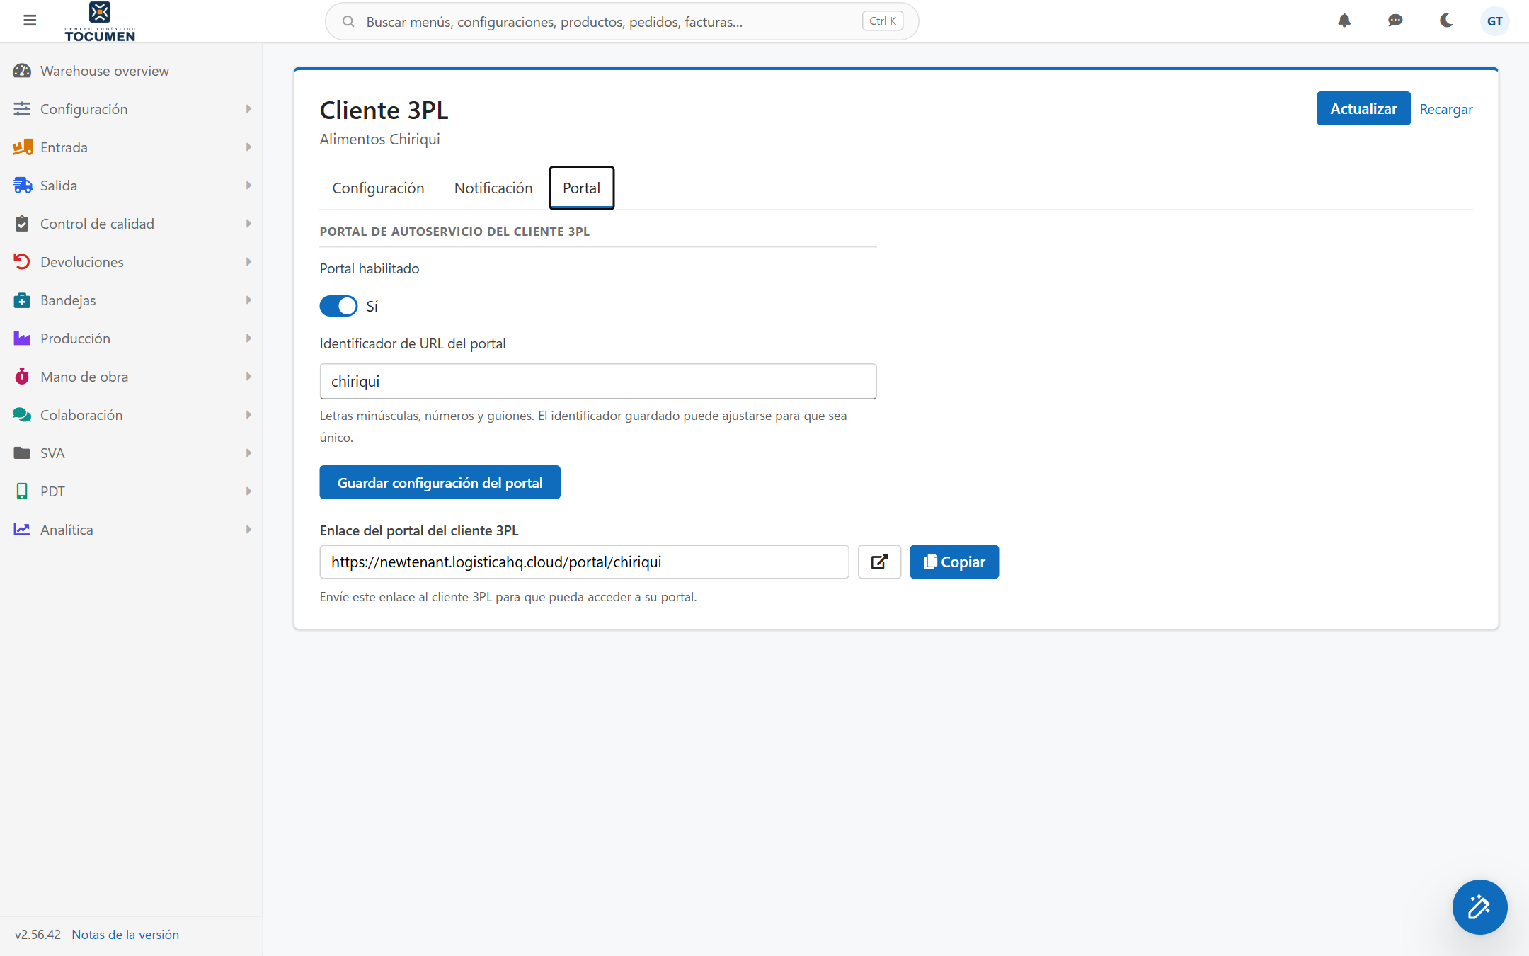Image resolution: width=1529 pixels, height=956 pixels.
Task: Click the portal URL identifier field
Action: 598,381
